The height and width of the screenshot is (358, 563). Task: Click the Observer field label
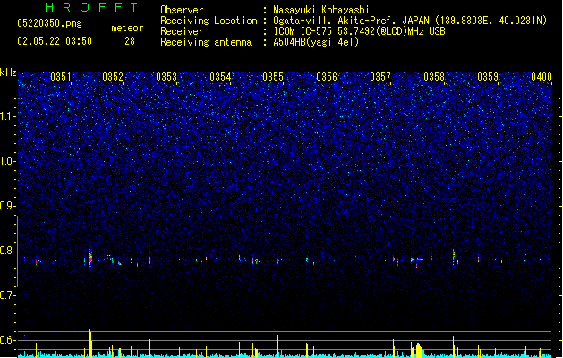tap(182, 10)
